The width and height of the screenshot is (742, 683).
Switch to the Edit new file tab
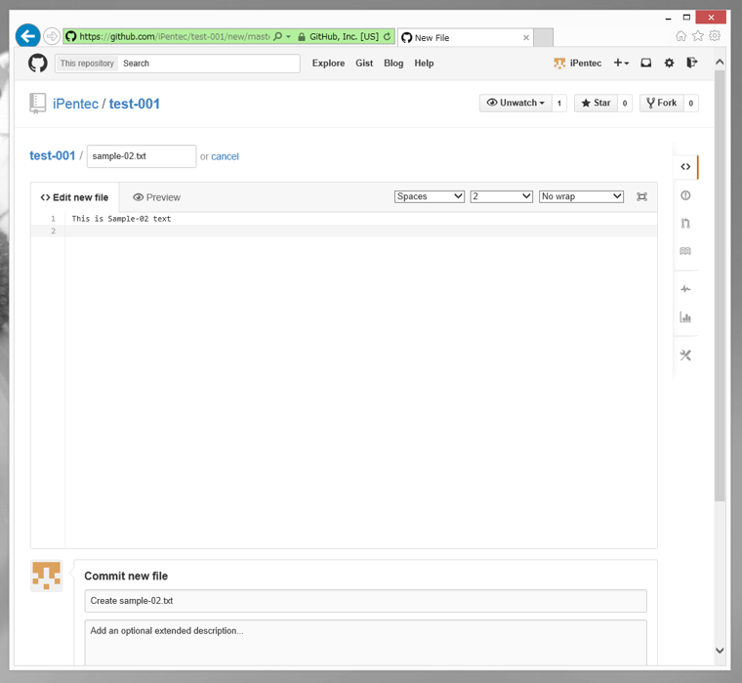(x=75, y=197)
